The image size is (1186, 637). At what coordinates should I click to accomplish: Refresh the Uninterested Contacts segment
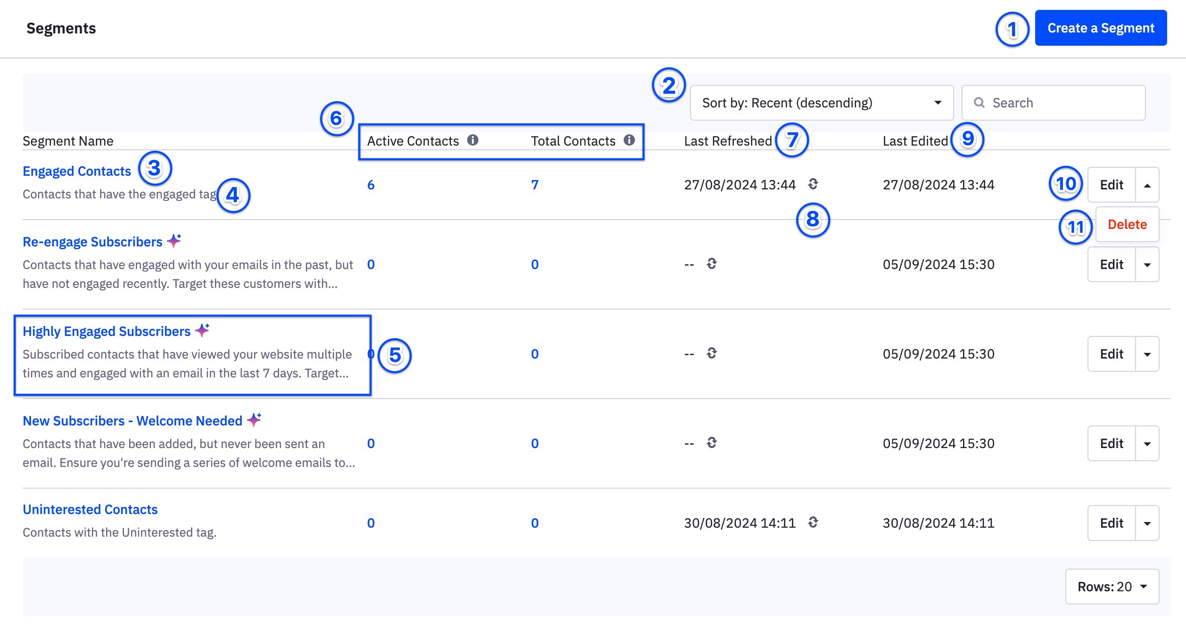[813, 522]
